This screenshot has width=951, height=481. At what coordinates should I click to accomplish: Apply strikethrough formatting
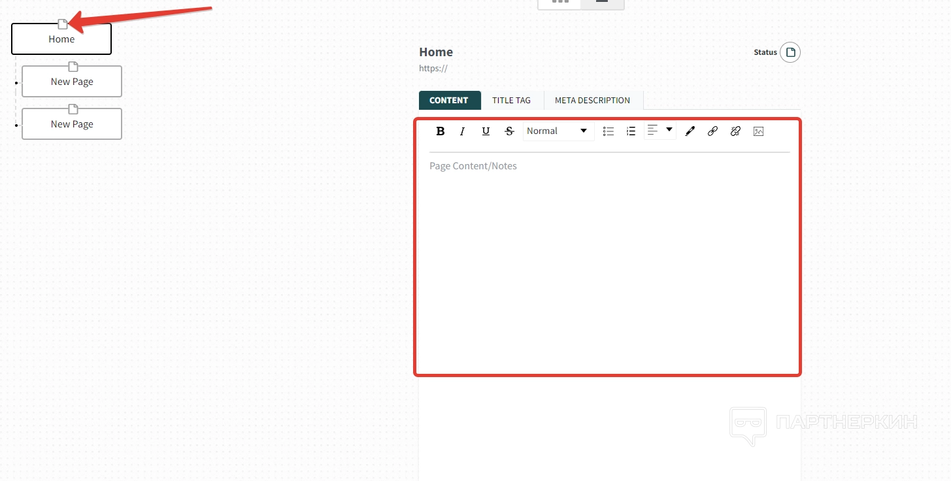coord(510,131)
